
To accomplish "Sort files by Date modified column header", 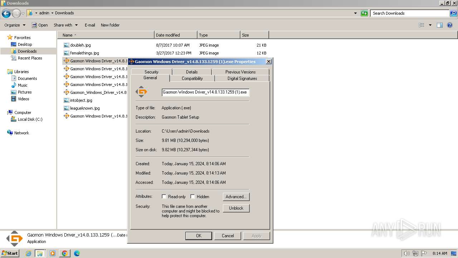I will click(176, 35).
